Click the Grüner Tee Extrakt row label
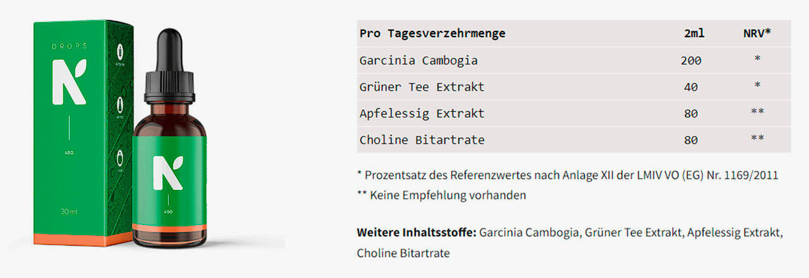Screen dimensions: 809x278 (x=422, y=87)
